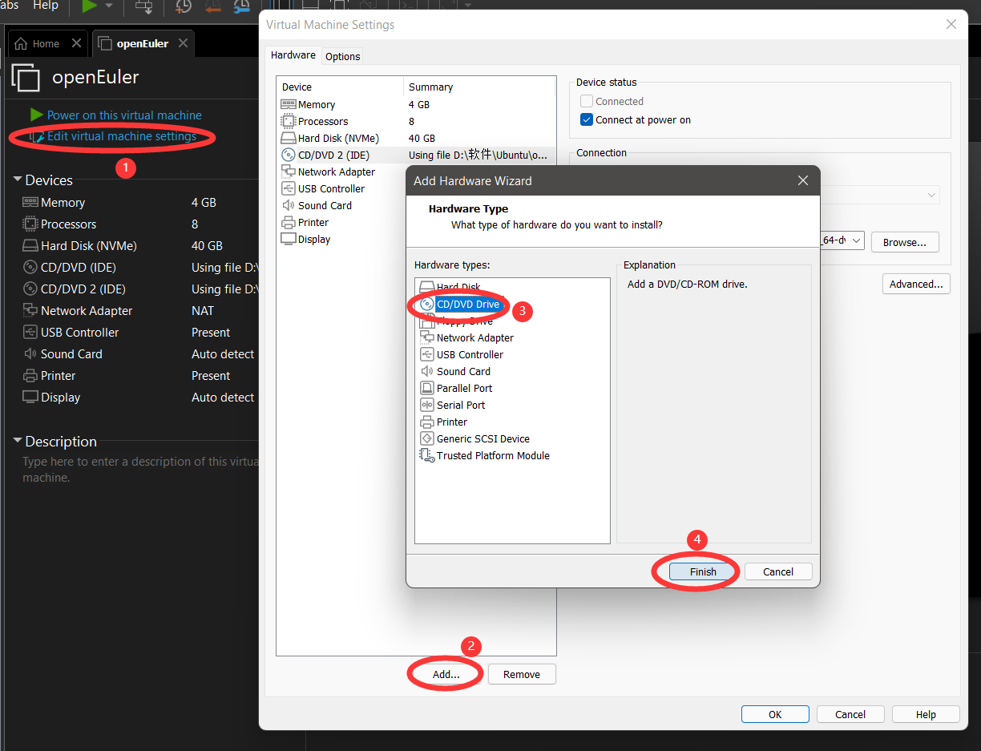Click the Device column header in settings
The height and width of the screenshot is (751, 981).
pyautogui.click(x=340, y=87)
